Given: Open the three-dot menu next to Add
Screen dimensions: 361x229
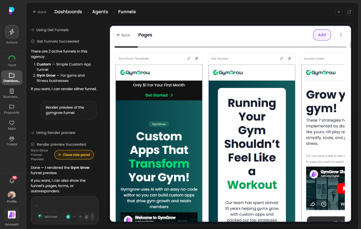Looking at the screenshot, I should coord(341,35).
